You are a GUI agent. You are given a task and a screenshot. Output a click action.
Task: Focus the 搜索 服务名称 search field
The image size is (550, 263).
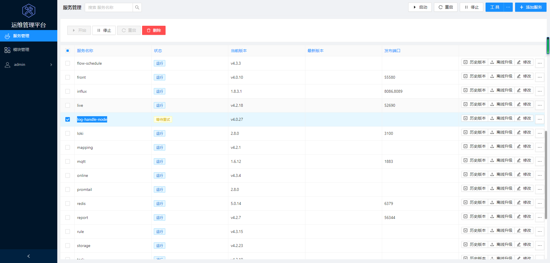(109, 7)
